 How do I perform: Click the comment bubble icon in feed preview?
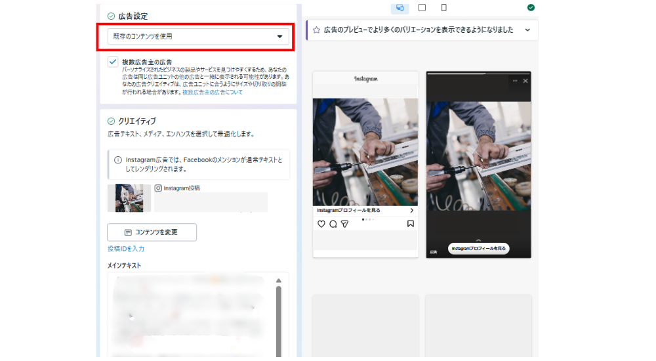pos(333,224)
